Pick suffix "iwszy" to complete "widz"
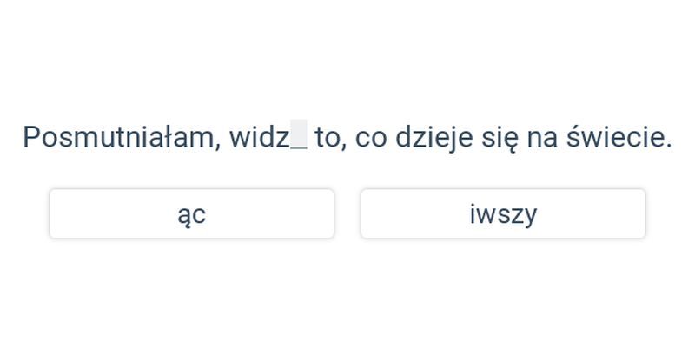Screen dimensions: 695x347 (503, 213)
